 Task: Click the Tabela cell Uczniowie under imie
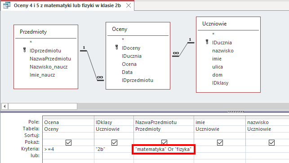click(220, 129)
